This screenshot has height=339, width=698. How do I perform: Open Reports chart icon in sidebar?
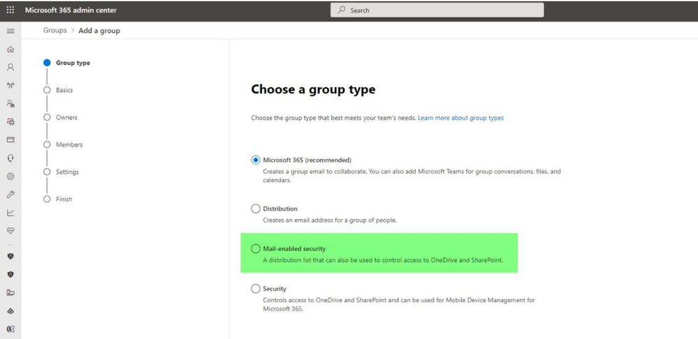tap(10, 213)
